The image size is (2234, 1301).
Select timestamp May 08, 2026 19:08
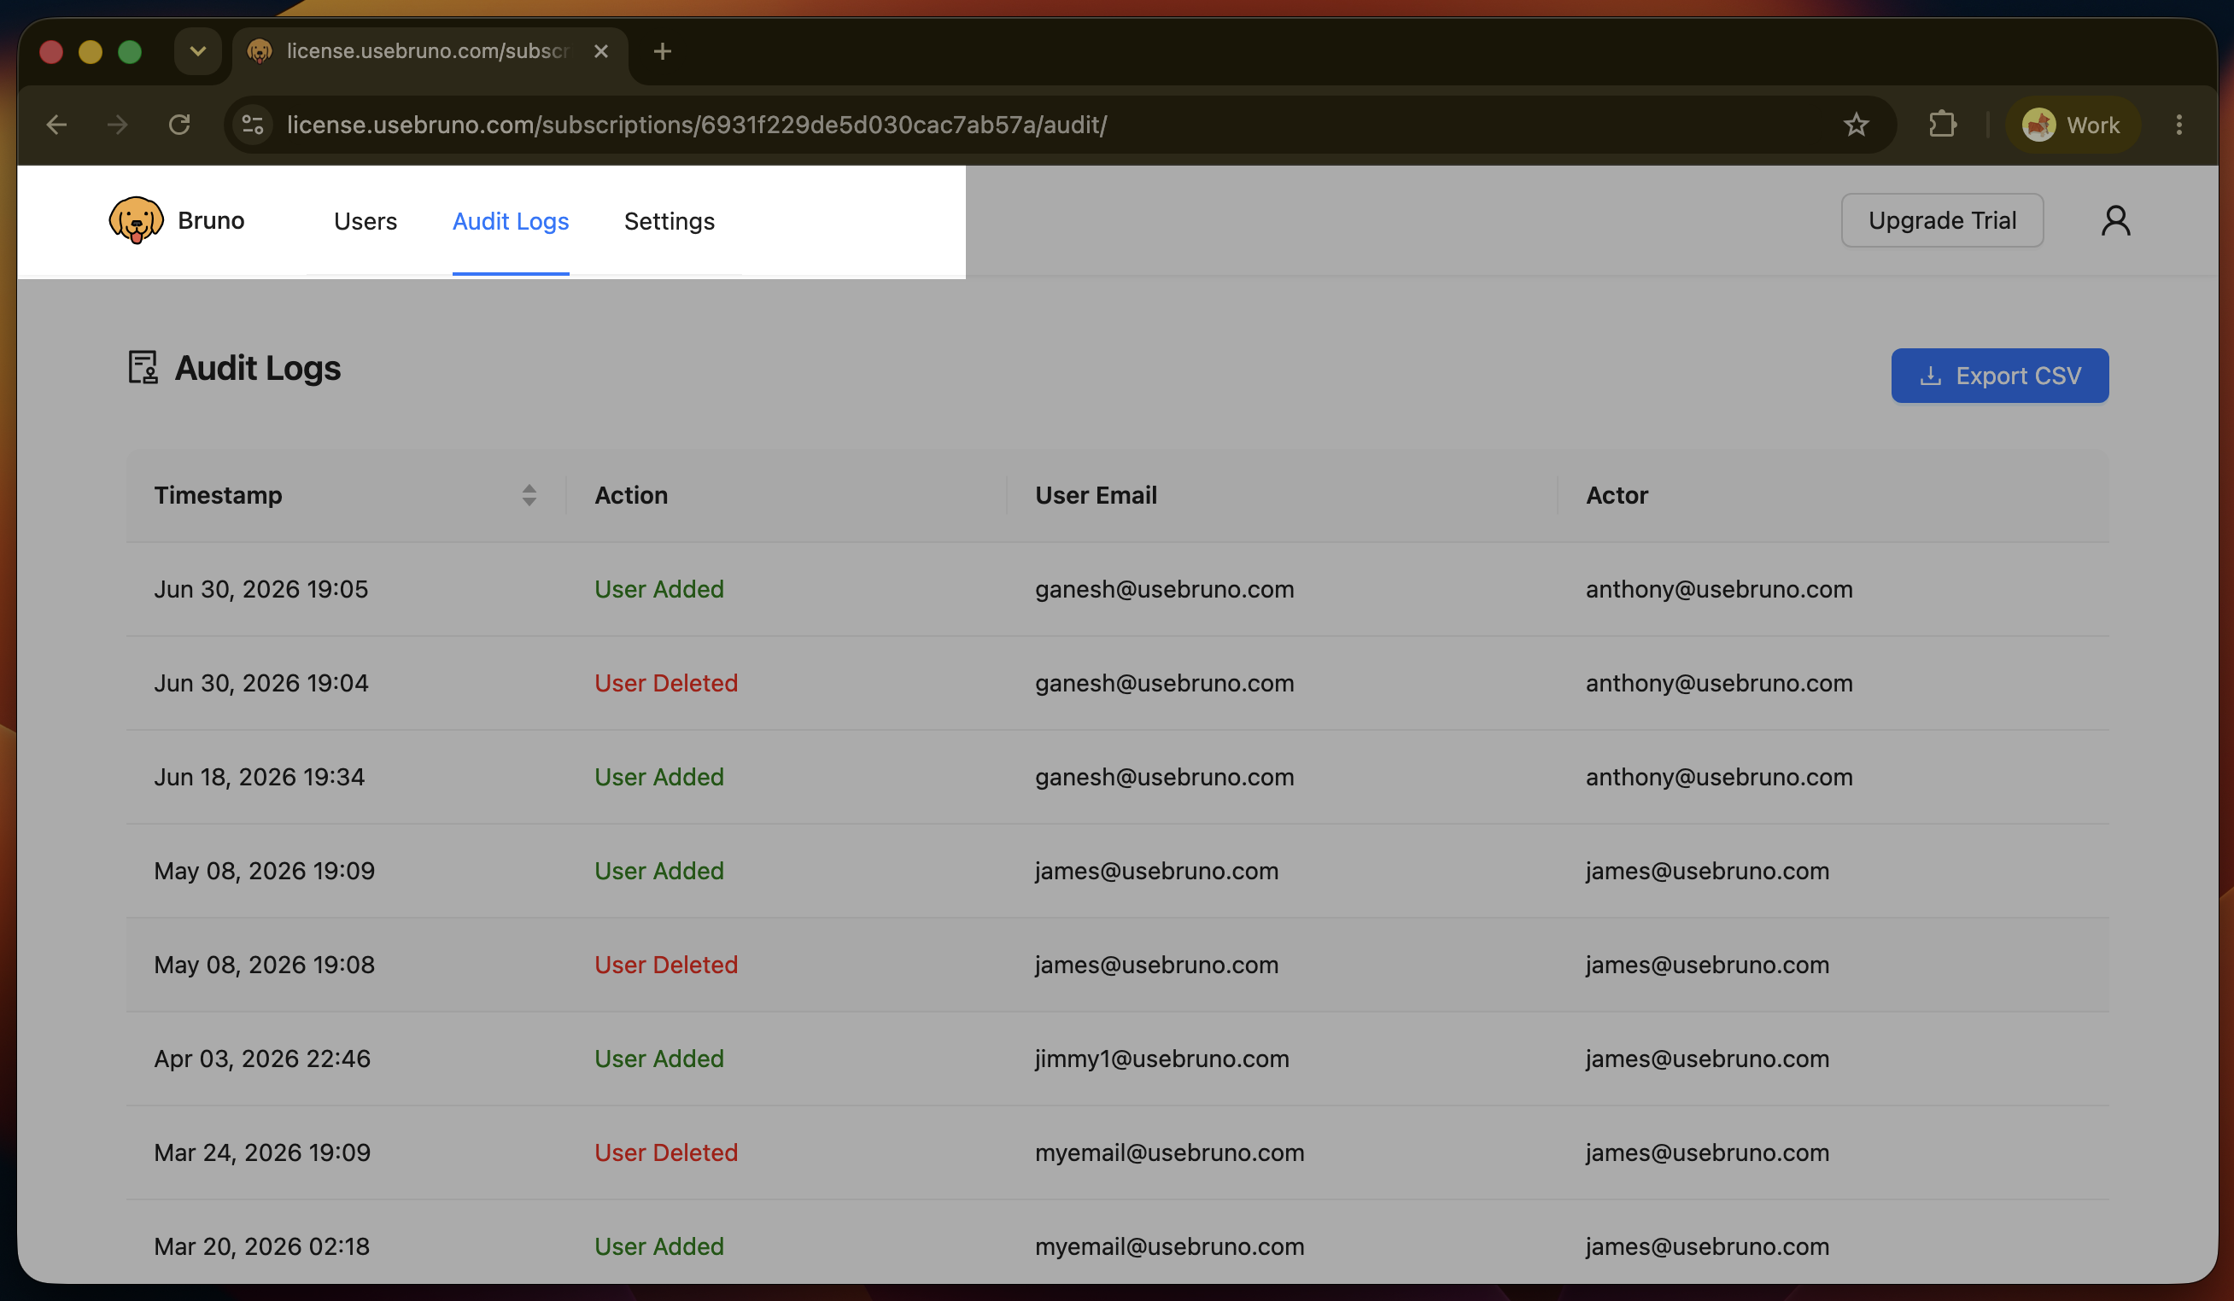point(264,966)
